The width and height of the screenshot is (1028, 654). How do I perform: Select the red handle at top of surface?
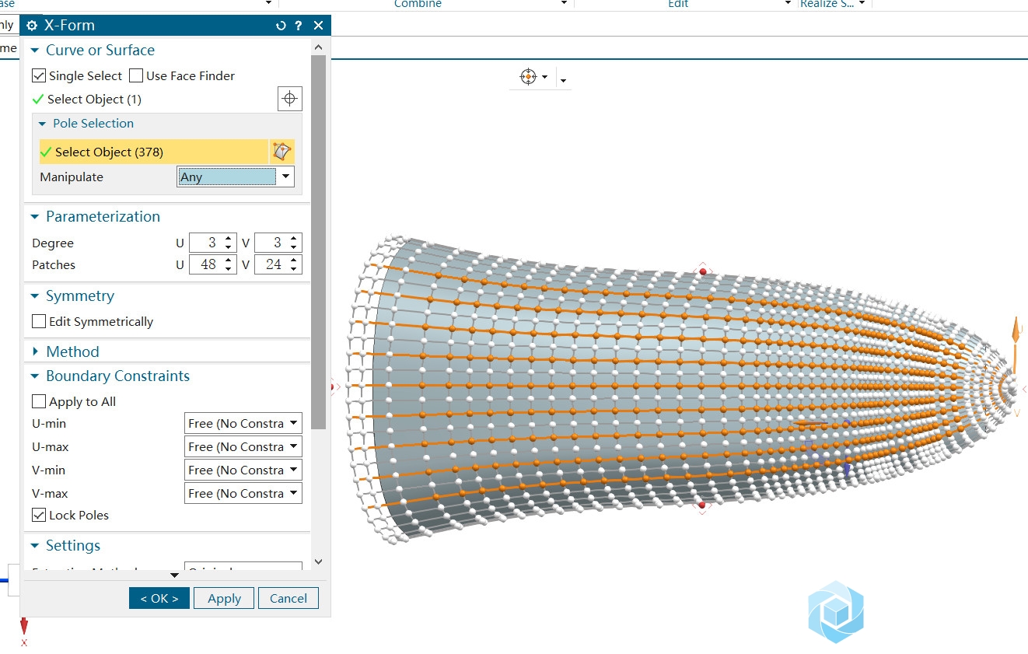703,271
